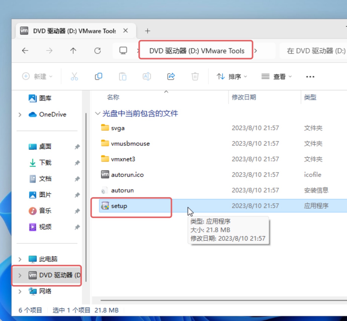Image resolution: width=347 pixels, height=321 pixels.
Task: Collapse the files currently on disc group
Action: (98, 114)
